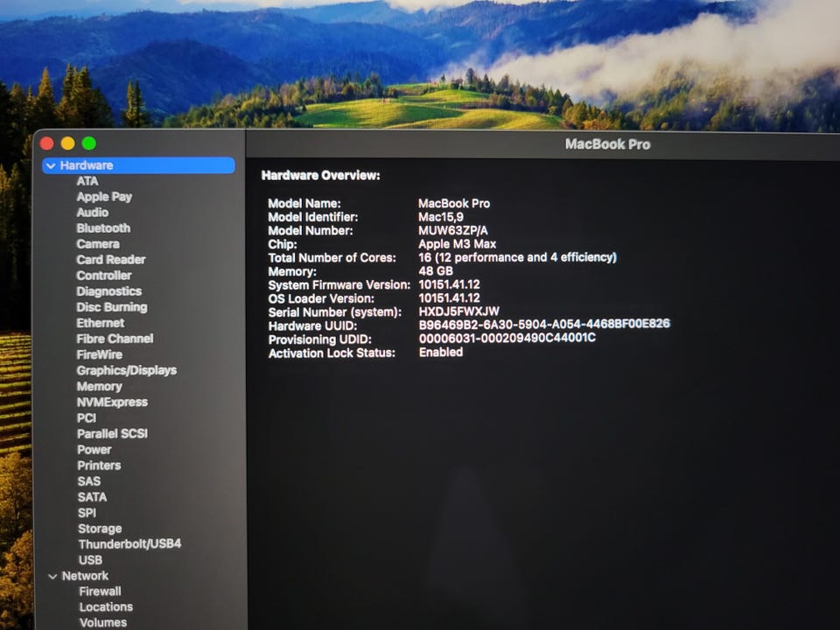Viewport: 840px width, 630px height.
Task: Open the Parallel SCSI entry
Action: click(x=113, y=434)
